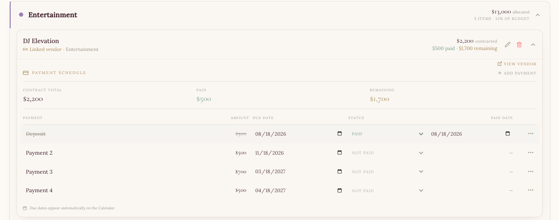The width and height of the screenshot is (559, 220).
Task: Click the Payment 4 name
Action: [x=39, y=190]
